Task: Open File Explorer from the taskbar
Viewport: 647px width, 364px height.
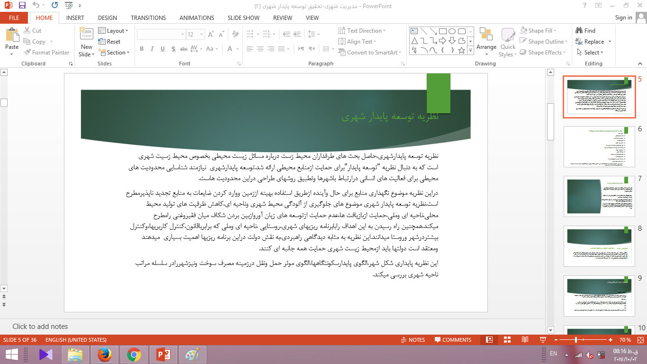Action: 75,355
